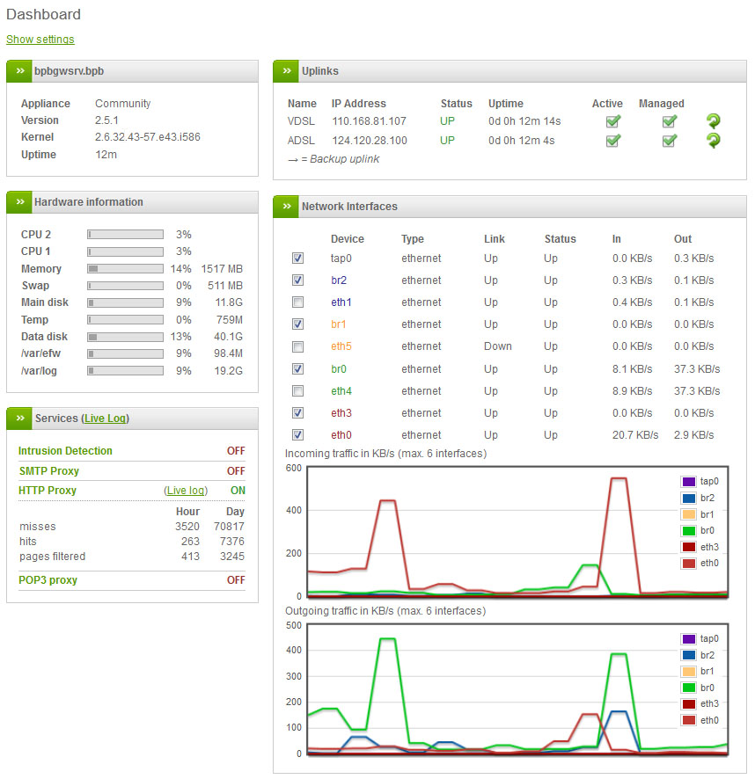
Task: Select the eth3 device name
Action: (341, 413)
